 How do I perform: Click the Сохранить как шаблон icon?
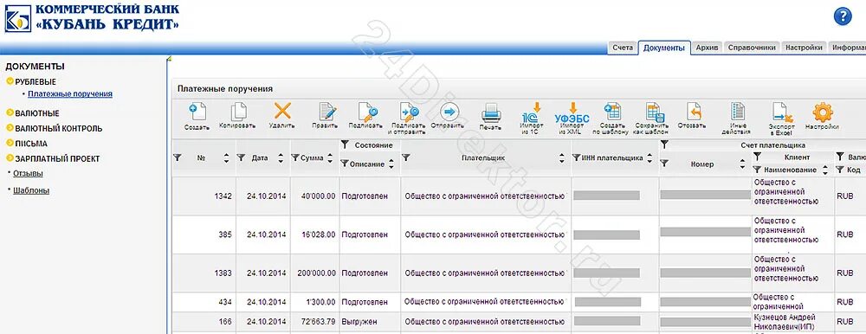pyautogui.click(x=655, y=112)
